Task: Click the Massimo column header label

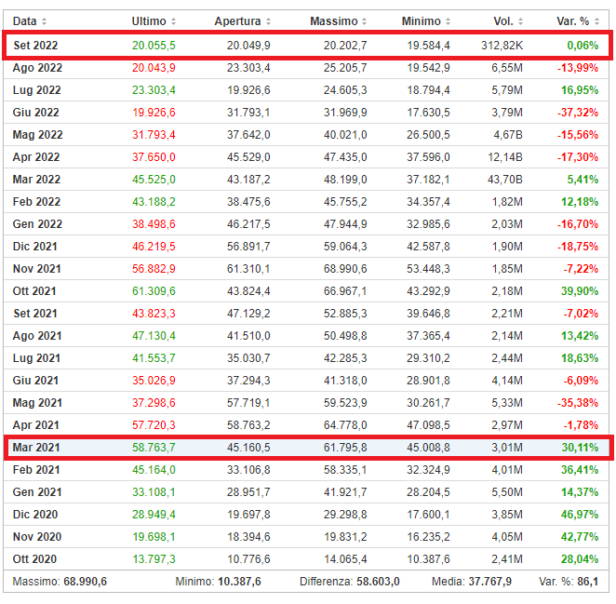Action: [x=334, y=21]
